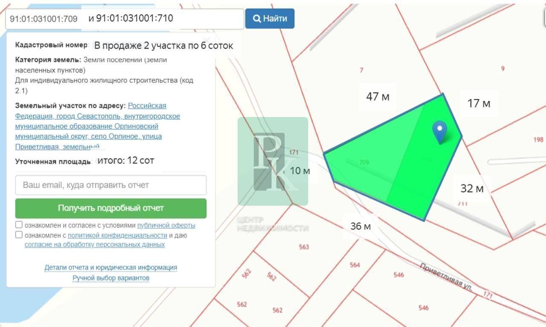This screenshot has width=546, height=327.
Task: Select parcel 564 on the map
Action: 355,265
